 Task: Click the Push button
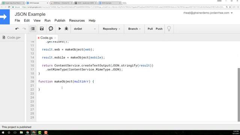(159, 29)
